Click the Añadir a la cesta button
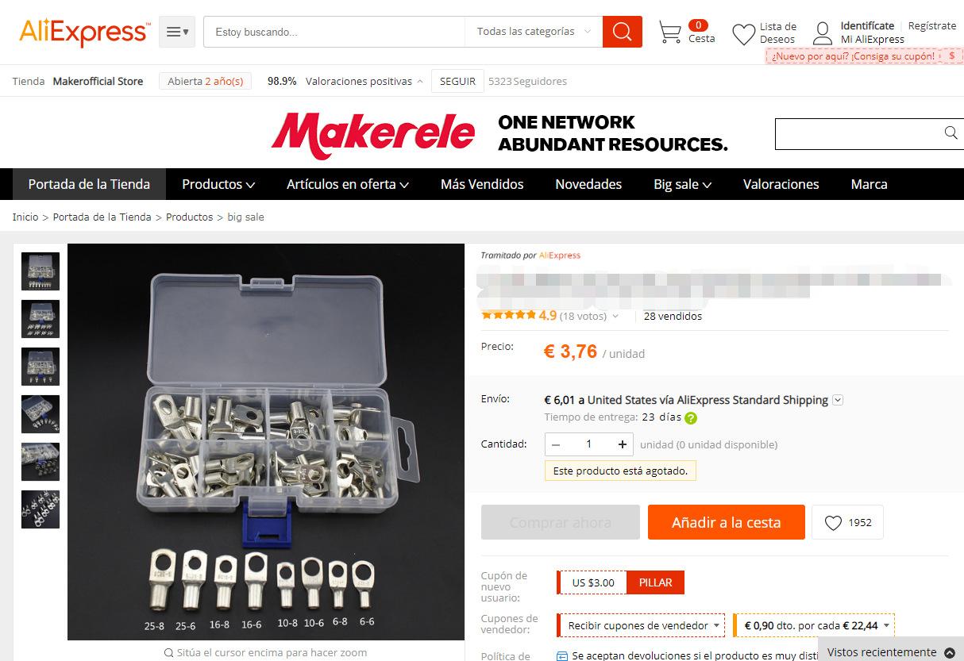964x661 pixels. pos(726,522)
